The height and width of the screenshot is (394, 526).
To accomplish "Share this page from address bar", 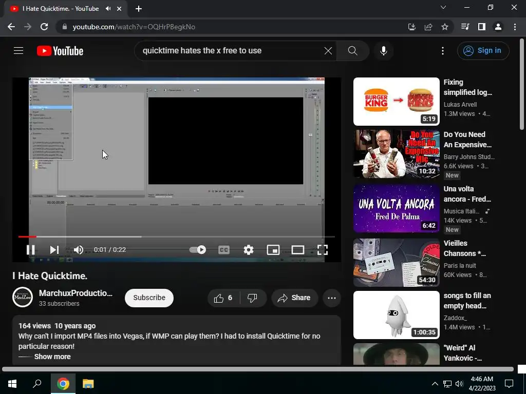I will click(x=428, y=27).
